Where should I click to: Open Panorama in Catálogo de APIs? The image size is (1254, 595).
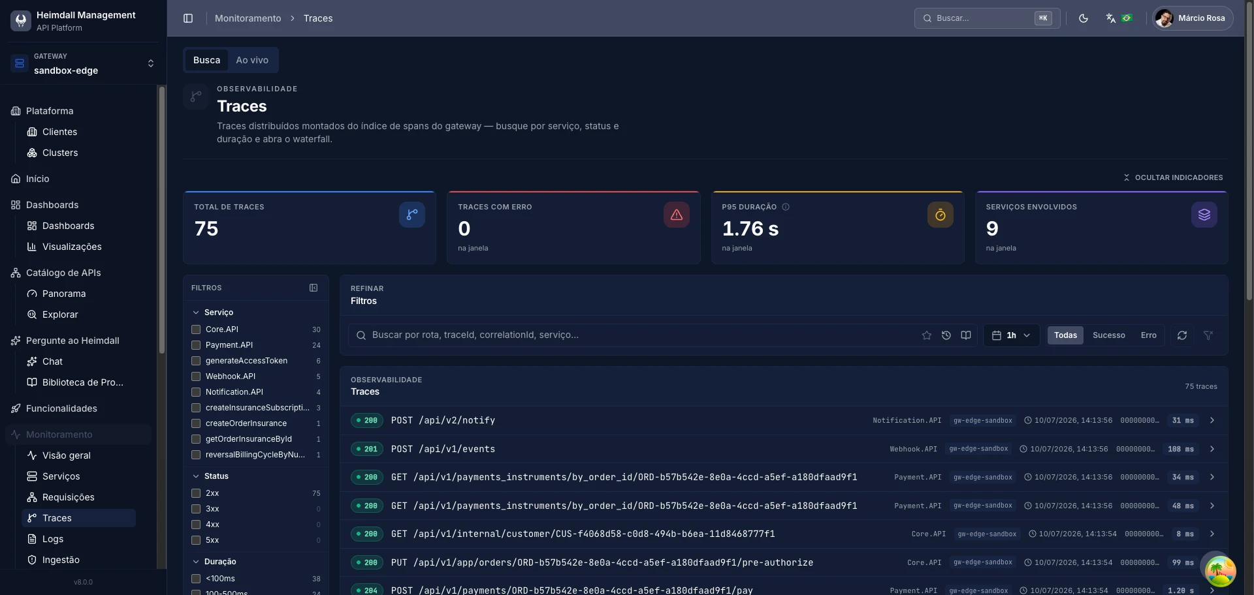[x=64, y=294]
